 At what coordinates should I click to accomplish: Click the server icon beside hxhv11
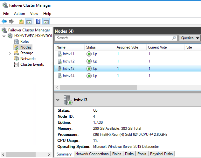click(60, 54)
